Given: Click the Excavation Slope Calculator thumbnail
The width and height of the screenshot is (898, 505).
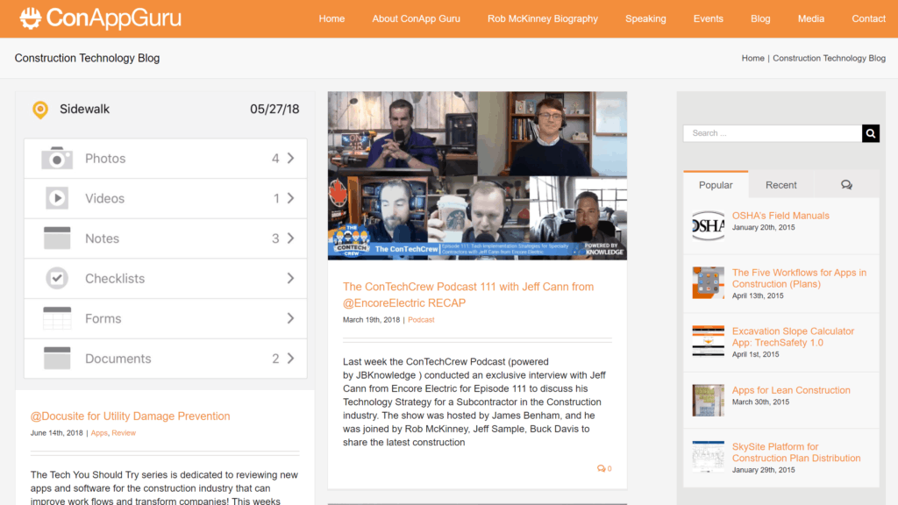Looking at the screenshot, I should 708,341.
